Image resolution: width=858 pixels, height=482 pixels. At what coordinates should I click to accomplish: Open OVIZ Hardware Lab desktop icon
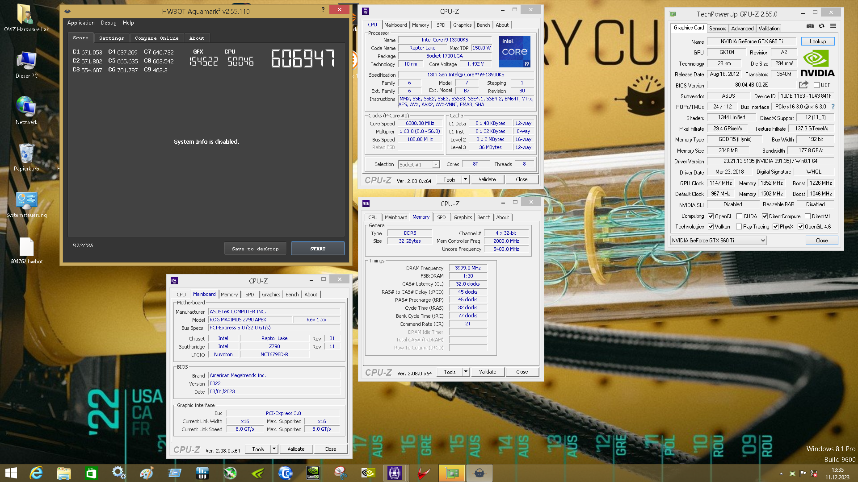pos(26,18)
